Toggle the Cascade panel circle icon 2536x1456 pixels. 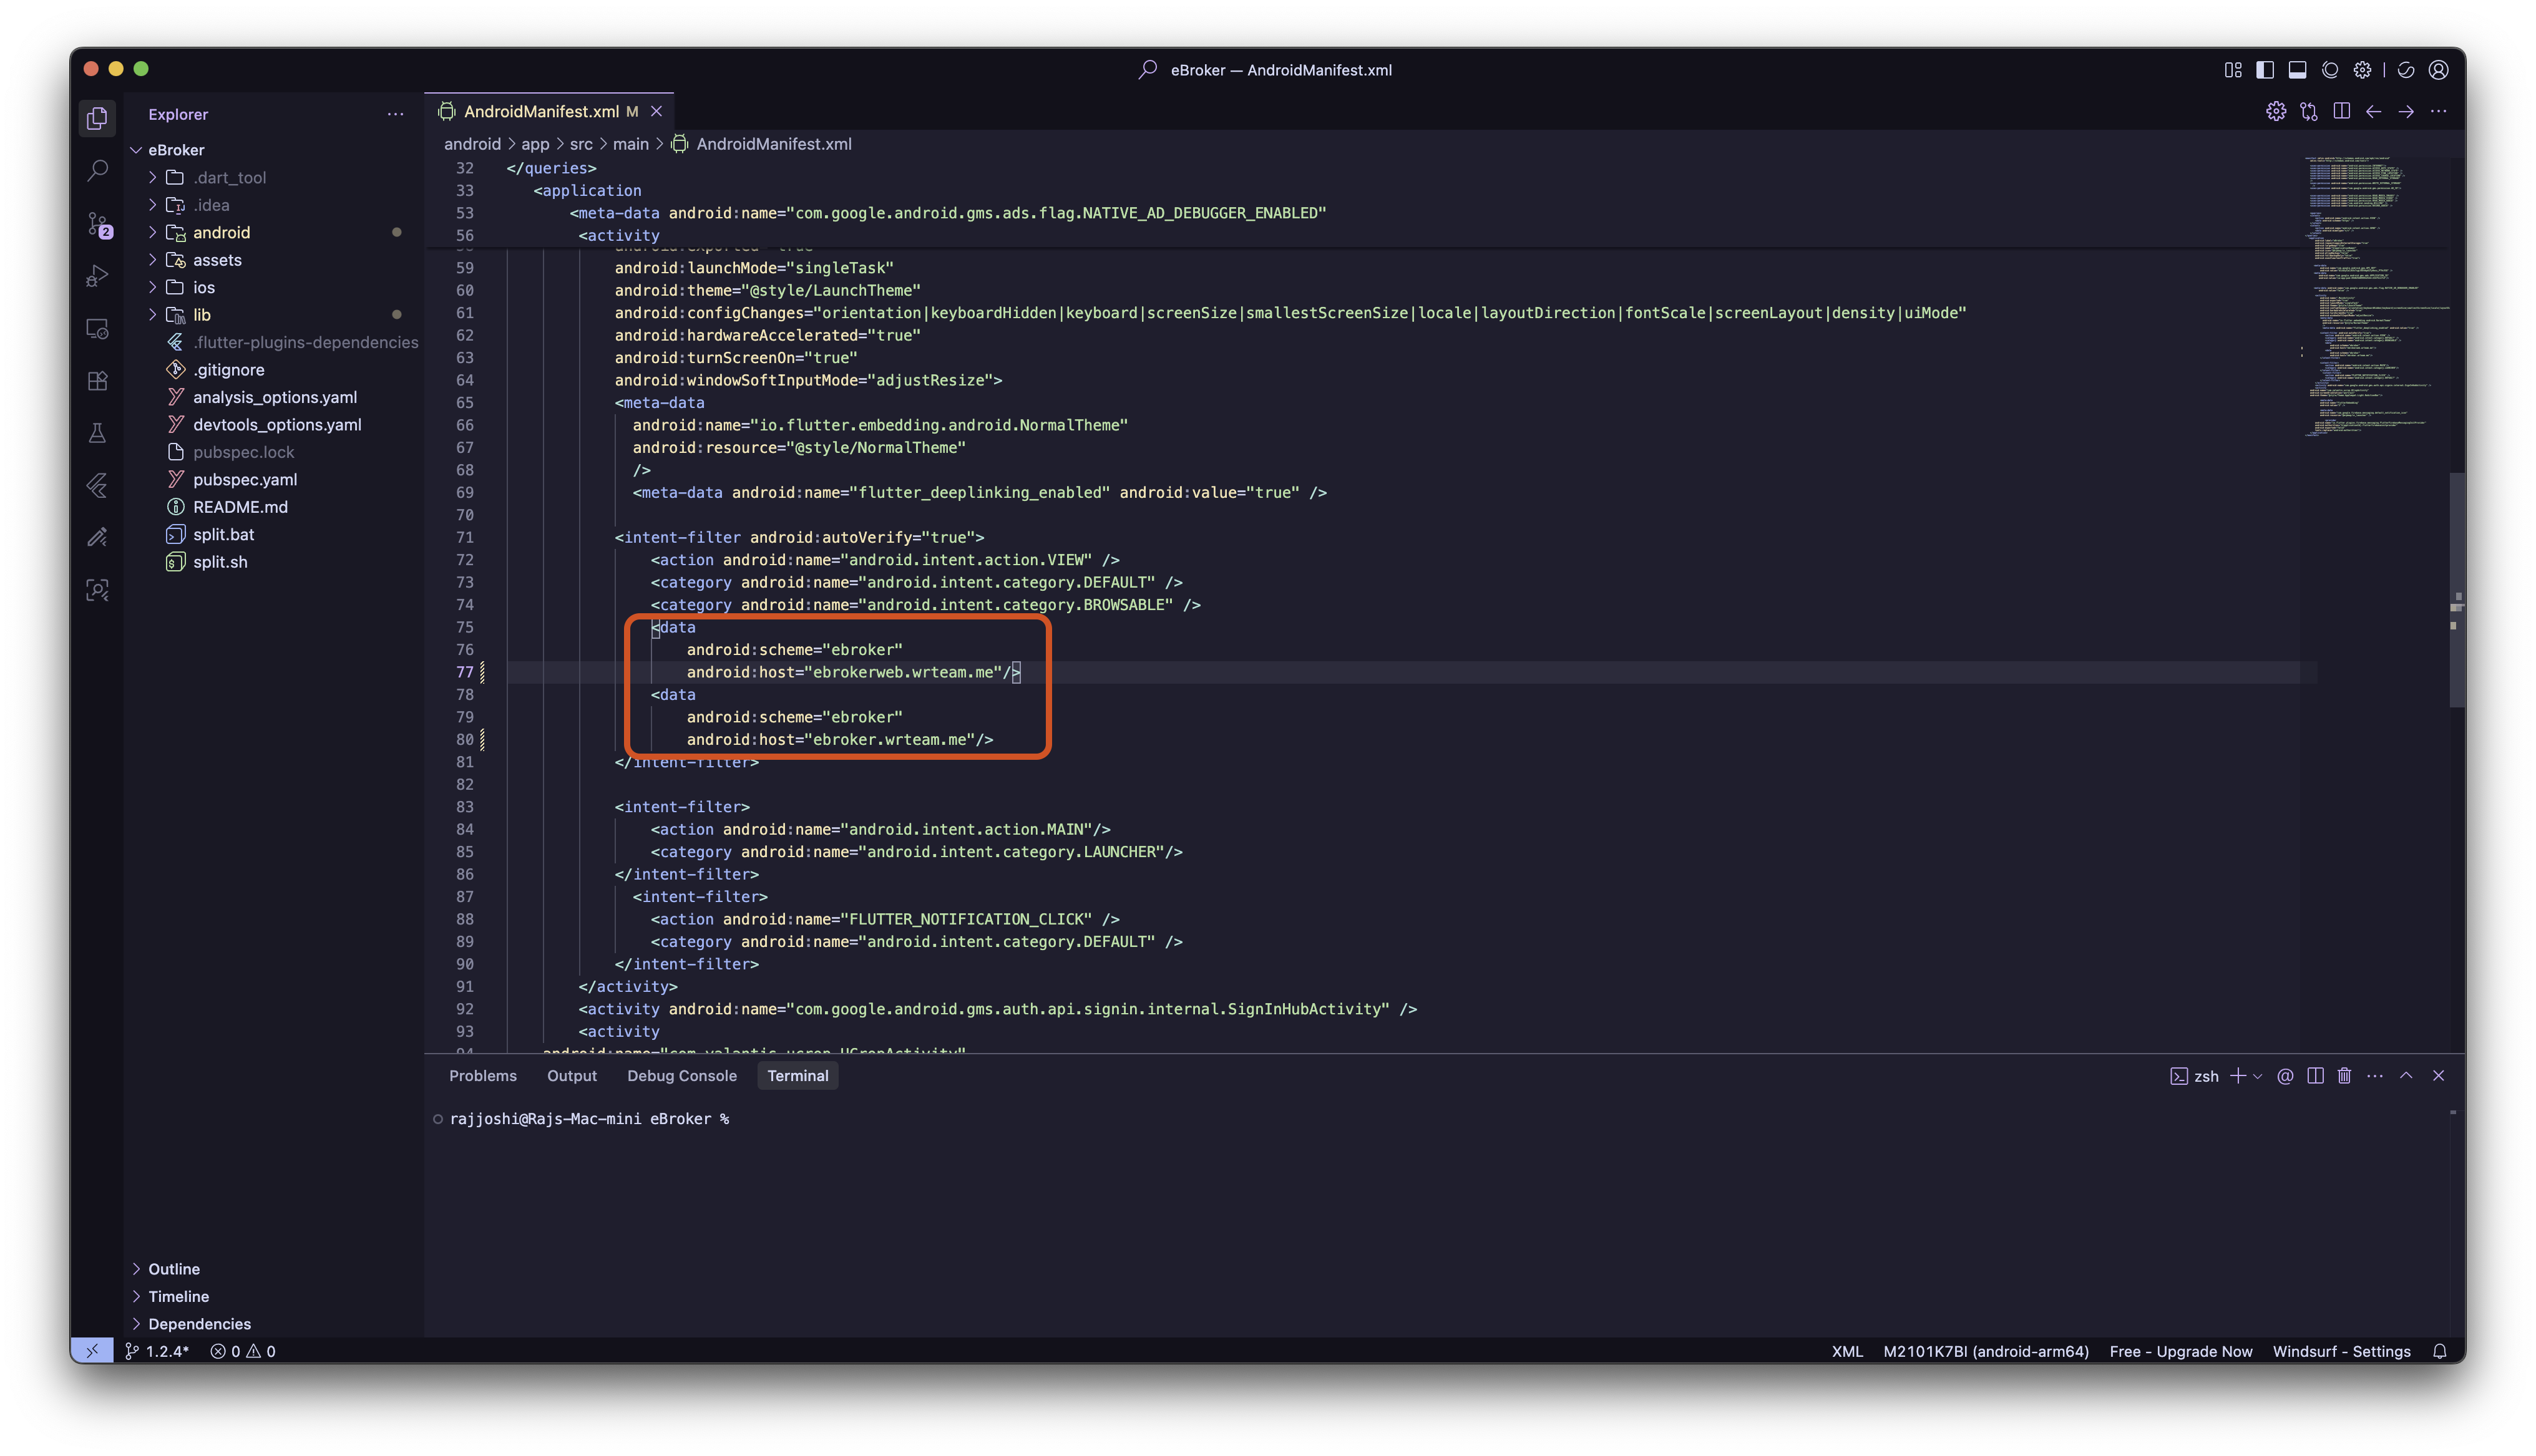[x=2330, y=70]
